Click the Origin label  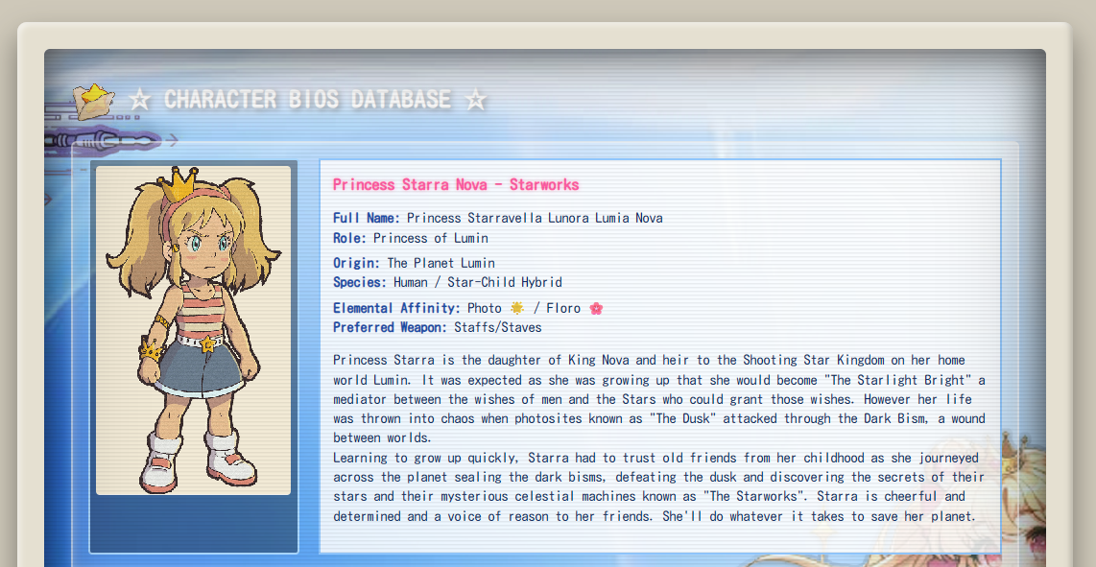pyautogui.click(x=356, y=263)
